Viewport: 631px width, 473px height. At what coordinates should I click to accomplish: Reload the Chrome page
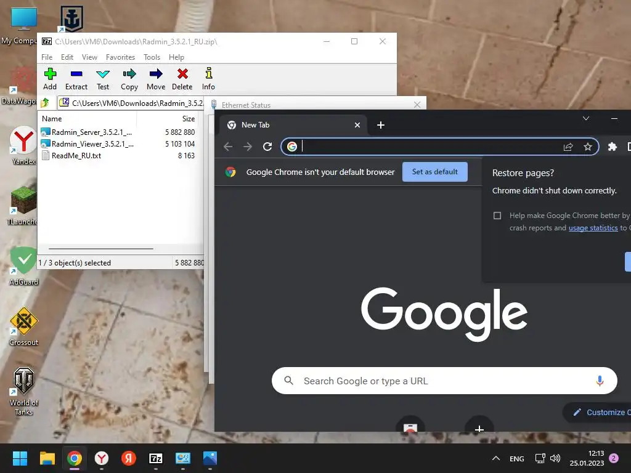[267, 147]
